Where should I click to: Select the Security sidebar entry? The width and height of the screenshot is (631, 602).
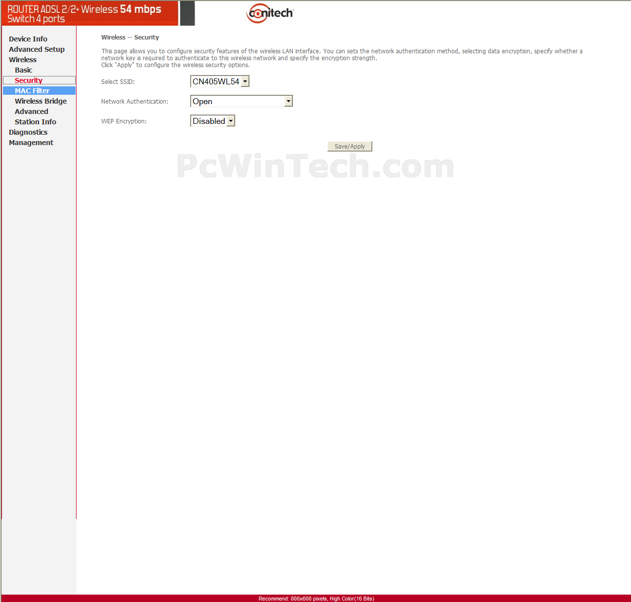(x=29, y=80)
